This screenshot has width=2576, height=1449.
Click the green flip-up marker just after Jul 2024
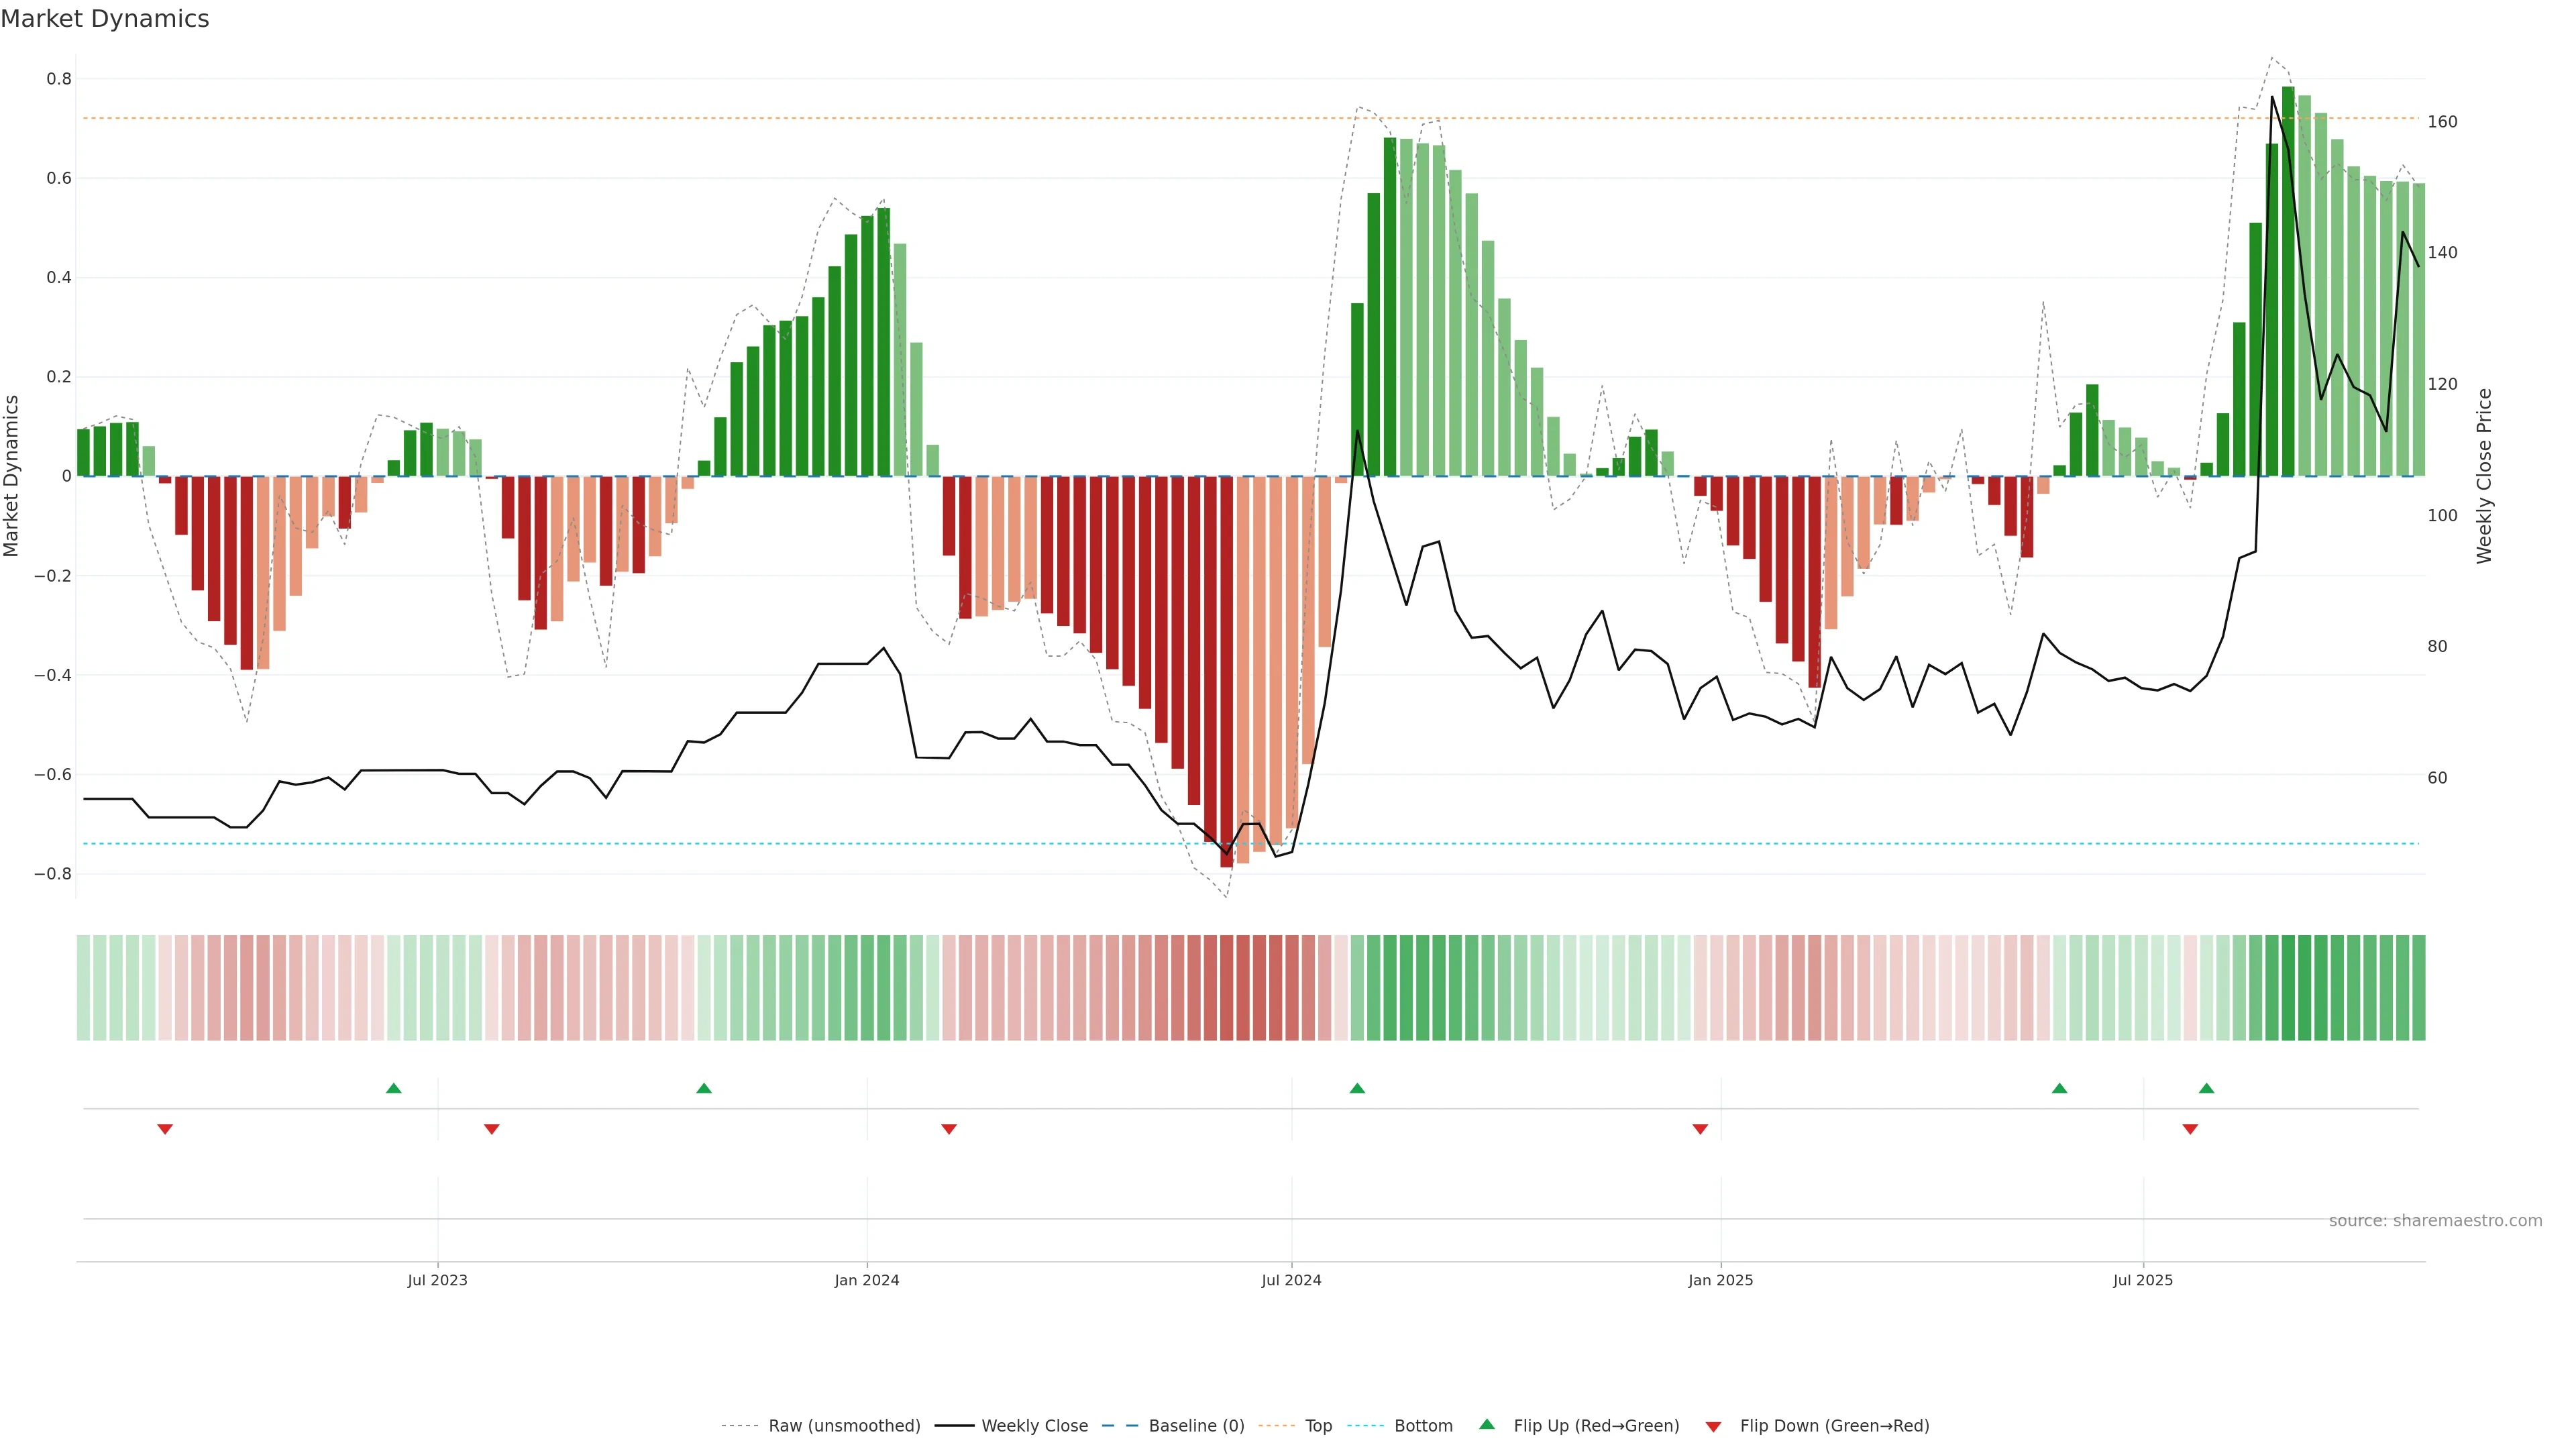pos(1357,1088)
